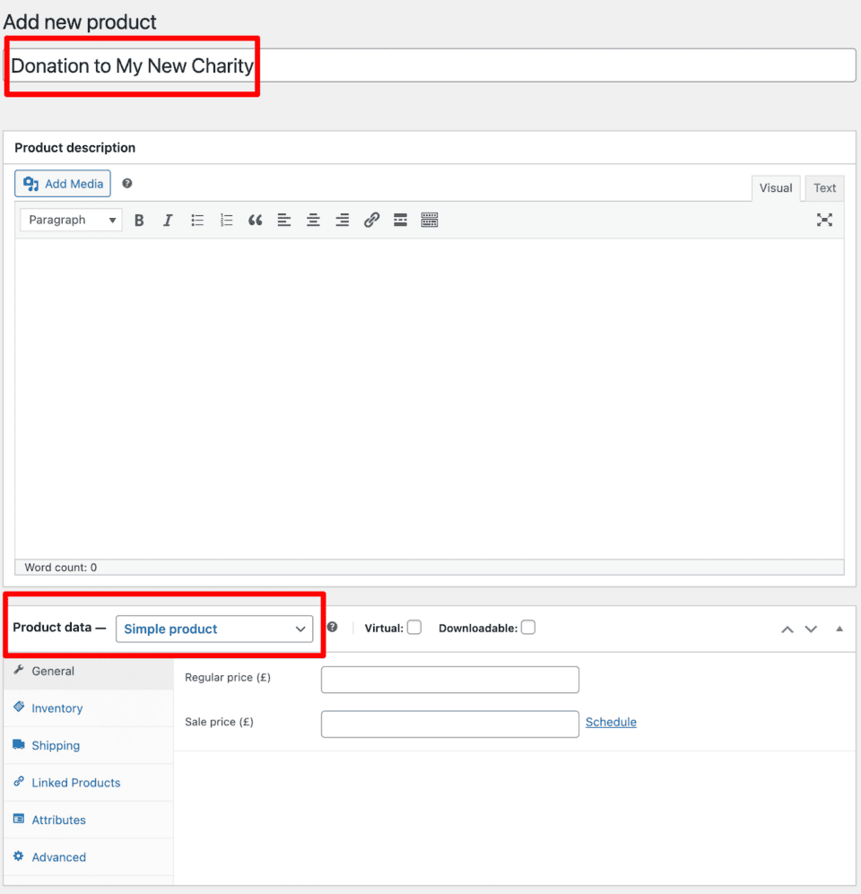The height and width of the screenshot is (894, 861).
Task: Enter distraction-free fullscreen mode
Action: (824, 221)
